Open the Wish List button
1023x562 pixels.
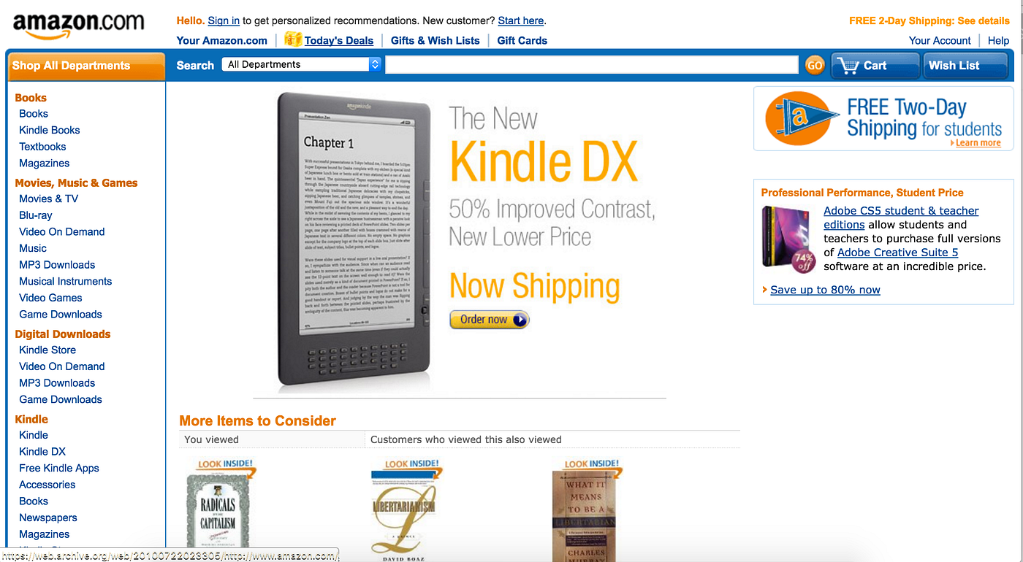tap(965, 66)
